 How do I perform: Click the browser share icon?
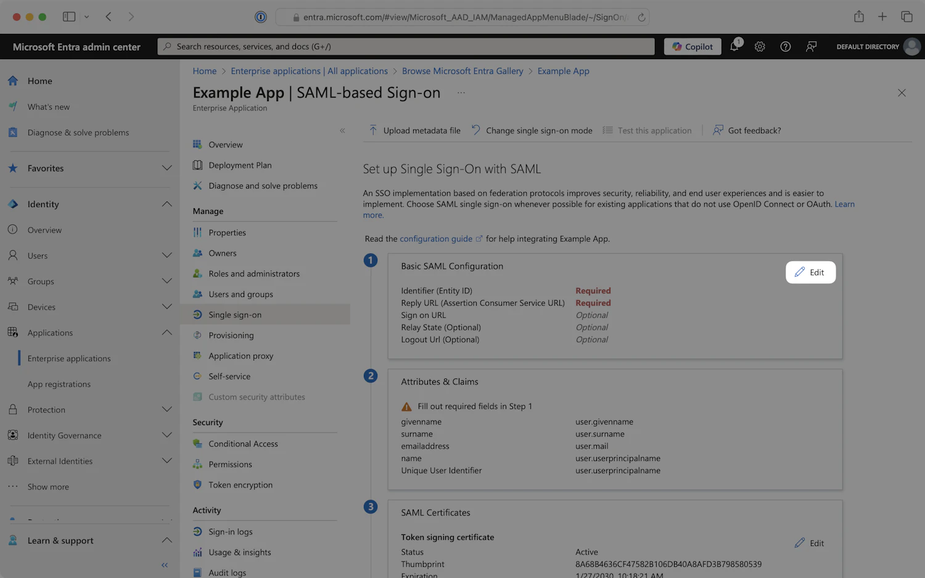(859, 17)
